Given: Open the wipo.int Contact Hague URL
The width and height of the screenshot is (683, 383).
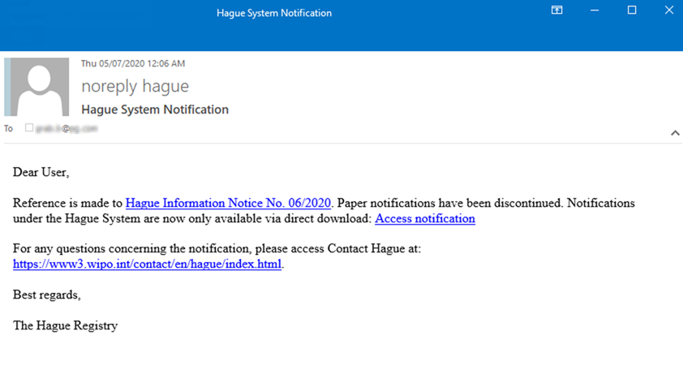Looking at the screenshot, I should click(x=147, y=264).
